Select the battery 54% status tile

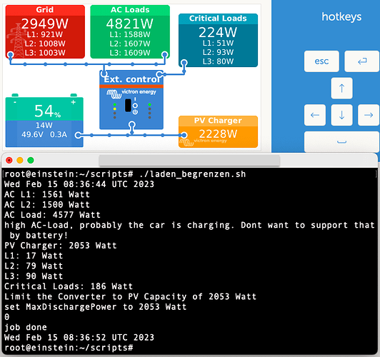coord(44,121)
